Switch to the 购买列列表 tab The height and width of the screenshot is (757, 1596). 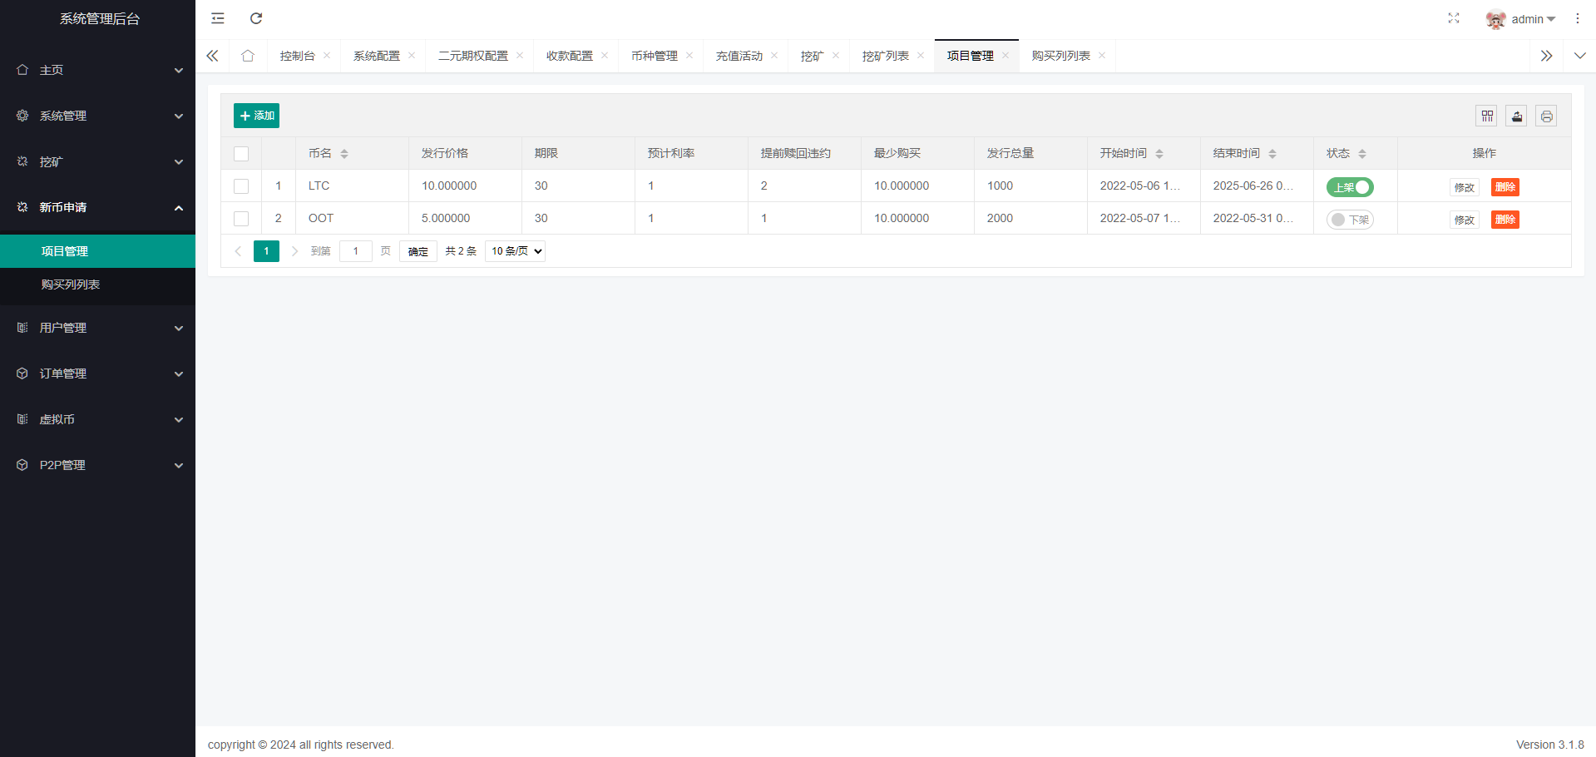[x=1060, y=56]
